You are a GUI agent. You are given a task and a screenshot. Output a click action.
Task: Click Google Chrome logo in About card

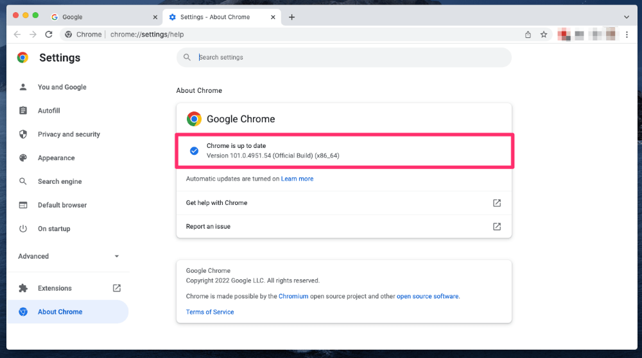point(194,118)
